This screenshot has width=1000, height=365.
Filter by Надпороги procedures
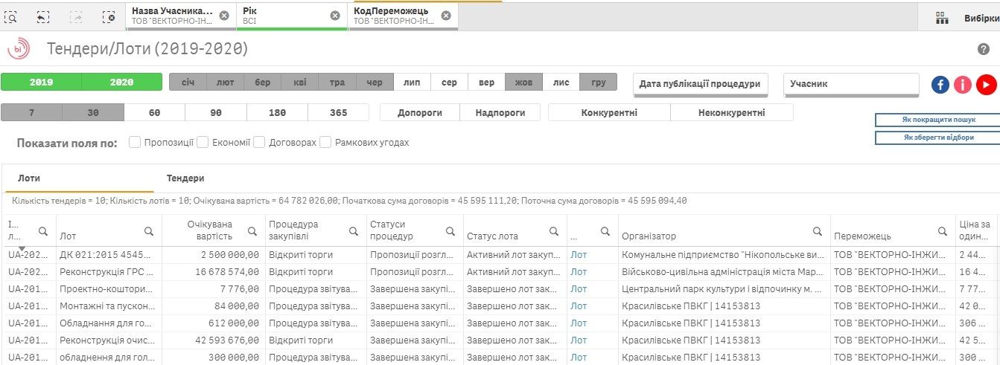pyautogui.click(x=499, y=113)
